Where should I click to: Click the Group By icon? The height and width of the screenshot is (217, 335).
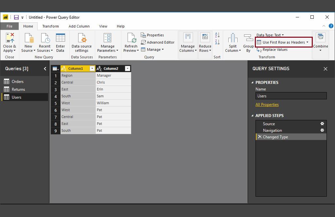coord(248,38)
